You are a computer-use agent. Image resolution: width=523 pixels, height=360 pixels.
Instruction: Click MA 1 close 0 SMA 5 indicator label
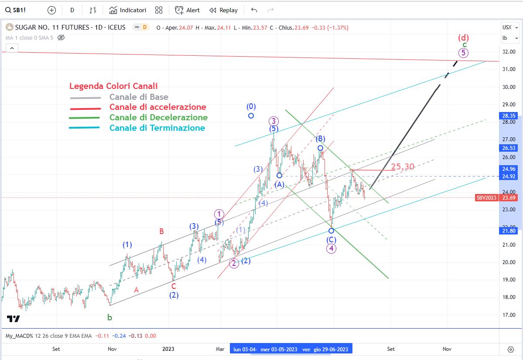pos(29,37)
